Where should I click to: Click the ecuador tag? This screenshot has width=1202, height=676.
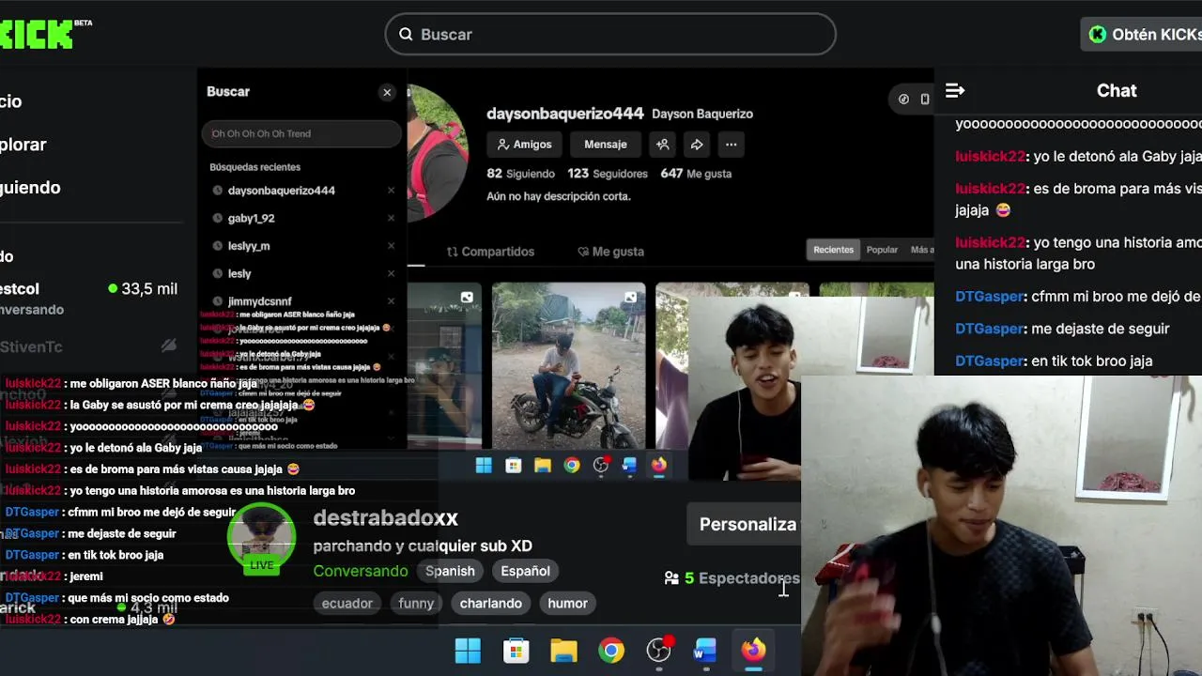[x=347, y=604]
